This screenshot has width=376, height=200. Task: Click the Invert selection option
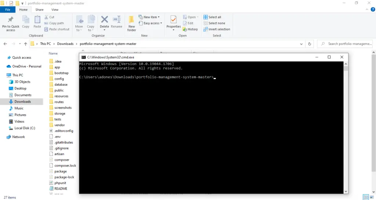[x=217, y=29]
